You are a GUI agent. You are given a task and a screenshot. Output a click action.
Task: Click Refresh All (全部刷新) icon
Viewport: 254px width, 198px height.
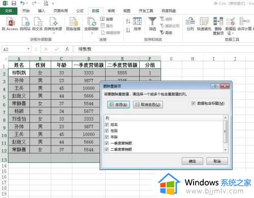click(91, 22)
